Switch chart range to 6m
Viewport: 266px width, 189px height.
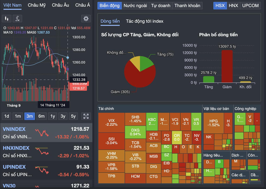pyautogui.click(x=41, y=116)
